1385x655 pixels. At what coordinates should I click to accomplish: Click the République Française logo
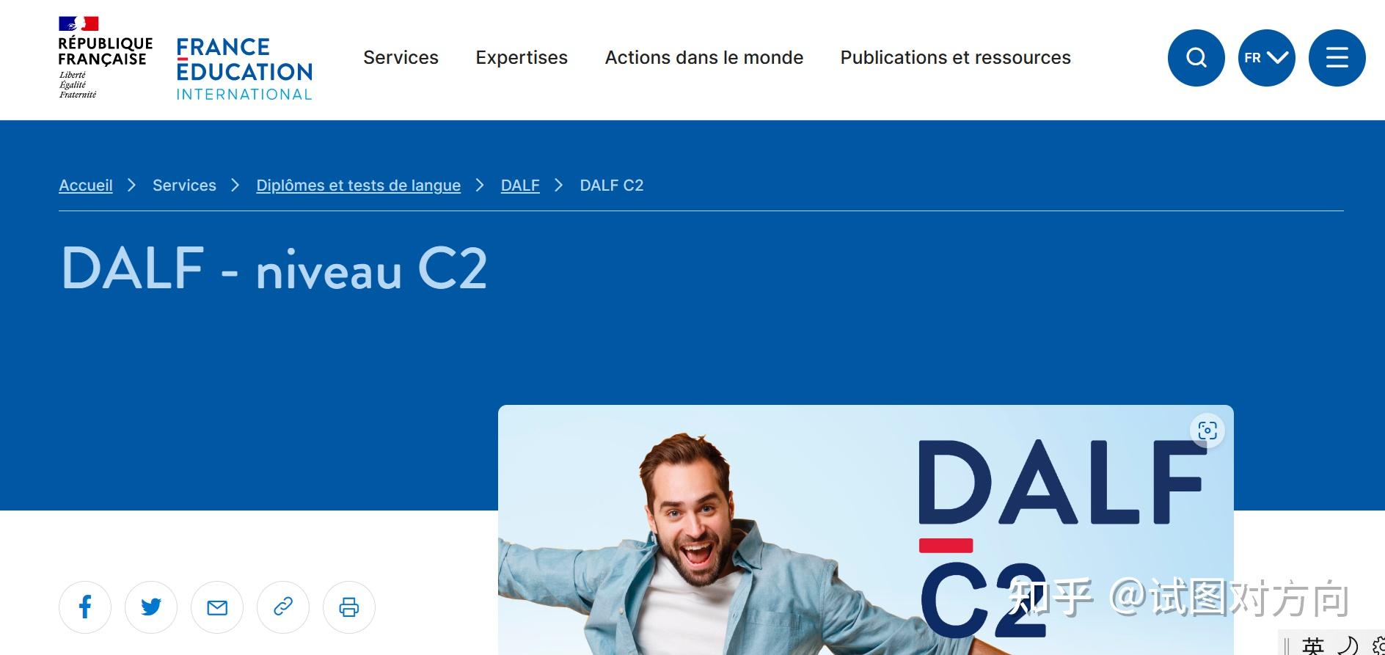click(x=105, y=58)
